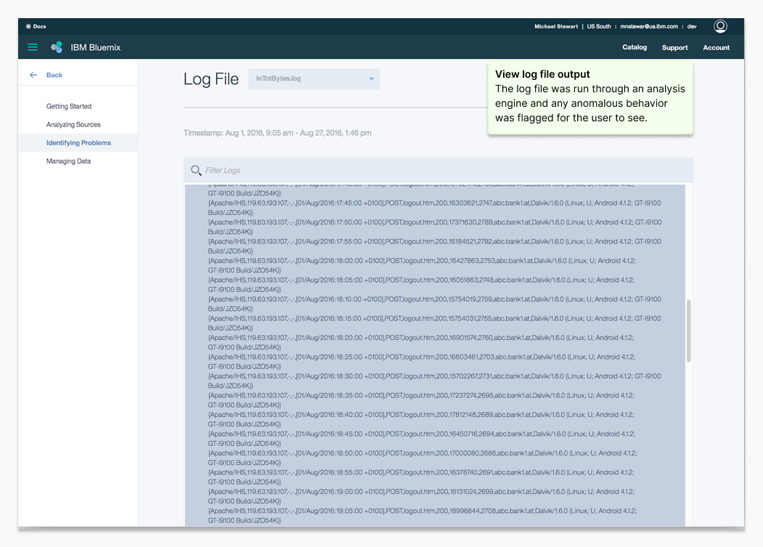Expand the InTotBytes.log dropdown arrow
This screenshot has width=763, height=547.
371,79
